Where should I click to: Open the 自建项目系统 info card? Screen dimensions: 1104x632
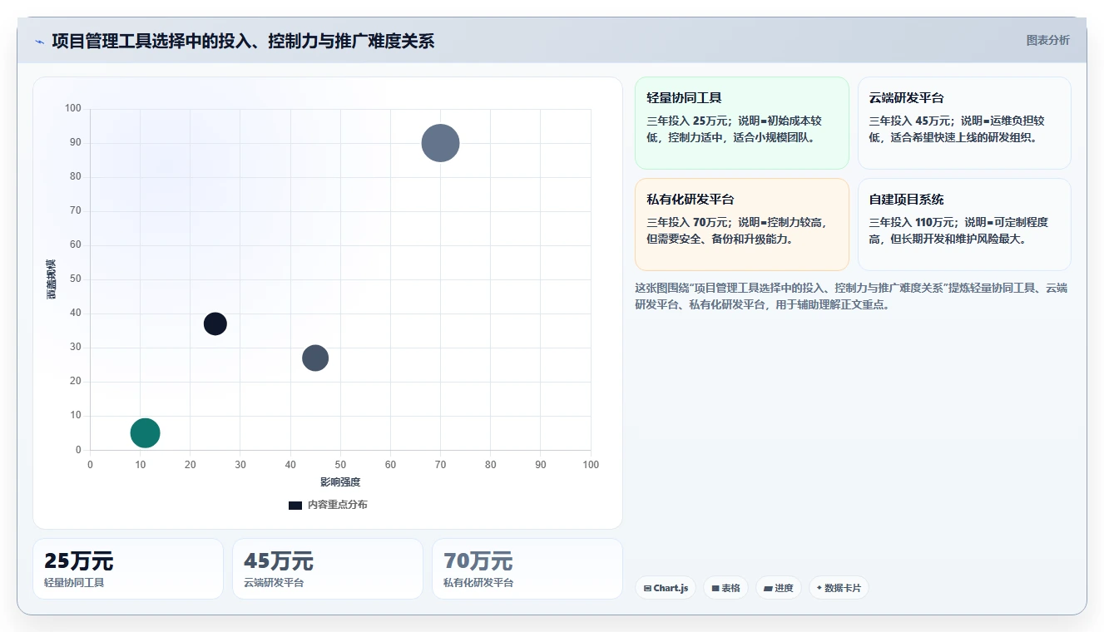tap(964, 225)
